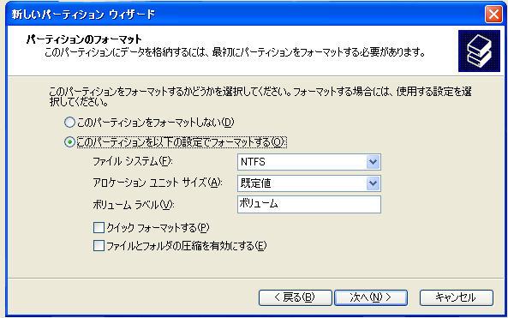
Task: Cancel the wizard with キャンセル button
Action: 456,297
